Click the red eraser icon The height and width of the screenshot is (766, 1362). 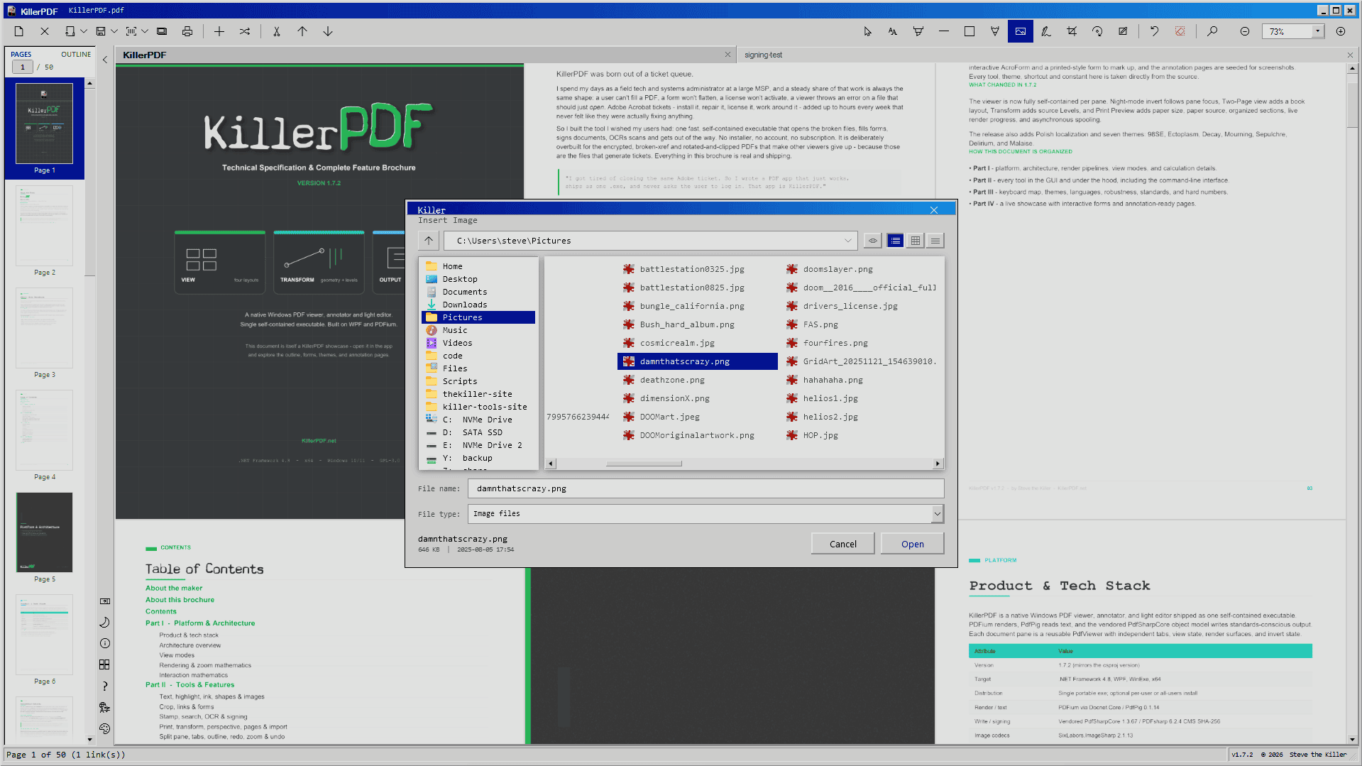1180,31
